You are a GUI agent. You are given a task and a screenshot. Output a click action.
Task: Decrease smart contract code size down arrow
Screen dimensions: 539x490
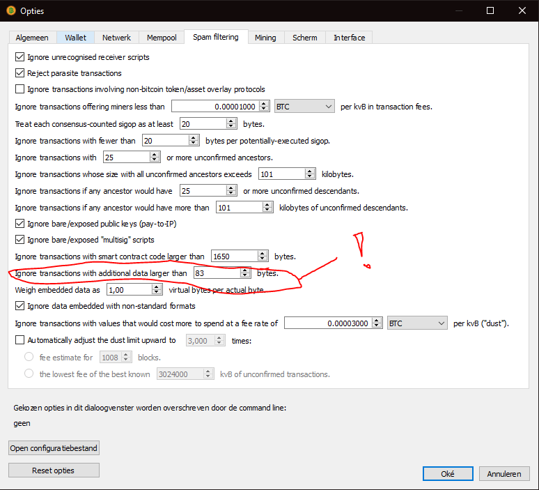pyautogui.click(x=263, y=259)
